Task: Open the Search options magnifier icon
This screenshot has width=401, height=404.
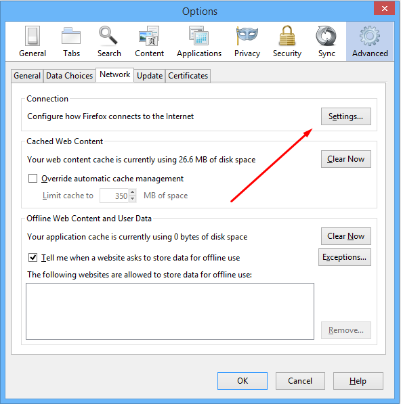Action: click(x=108, y=36)
